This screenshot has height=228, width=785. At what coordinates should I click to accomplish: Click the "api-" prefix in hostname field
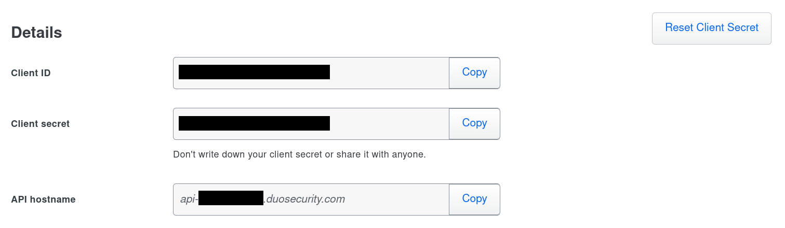(x=189, y=199)
